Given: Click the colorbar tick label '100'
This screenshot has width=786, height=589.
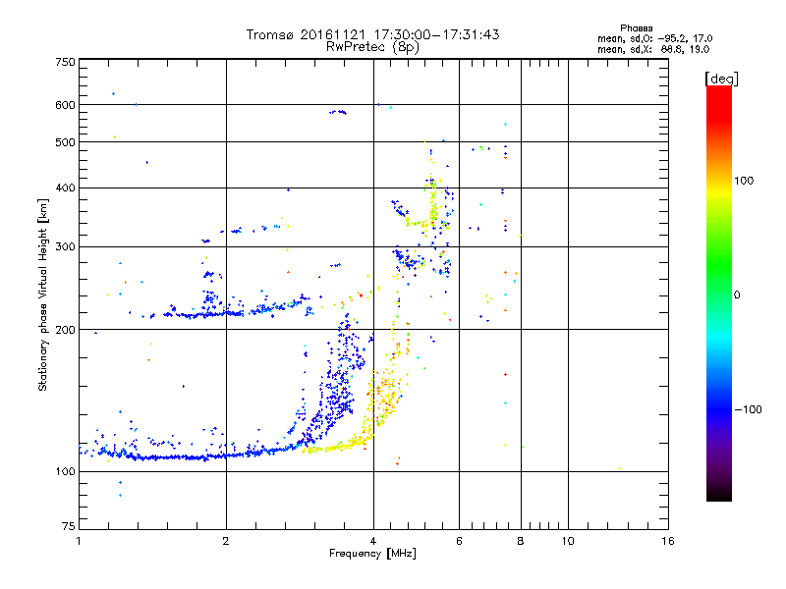Looking at the screenshot, I should click(744, 181).
